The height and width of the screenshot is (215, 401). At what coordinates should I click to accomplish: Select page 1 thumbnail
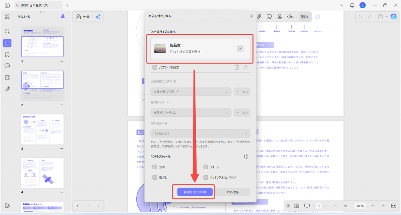pyautogui.click(x=42, y=42)
